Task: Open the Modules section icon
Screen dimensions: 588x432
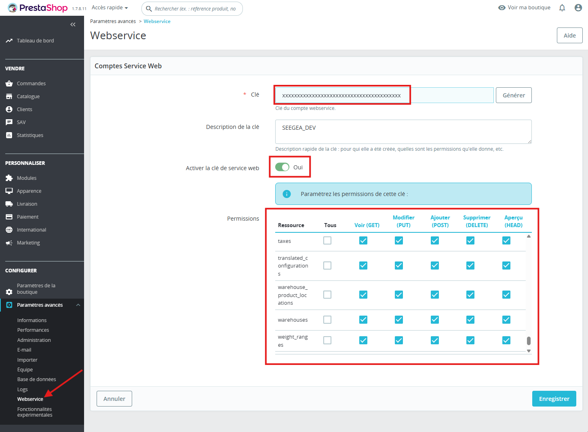Action: click(10, 178)
